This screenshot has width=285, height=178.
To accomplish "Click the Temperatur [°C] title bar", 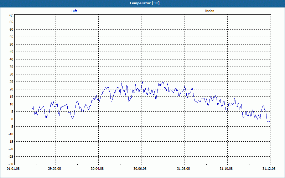I will 142,3.
